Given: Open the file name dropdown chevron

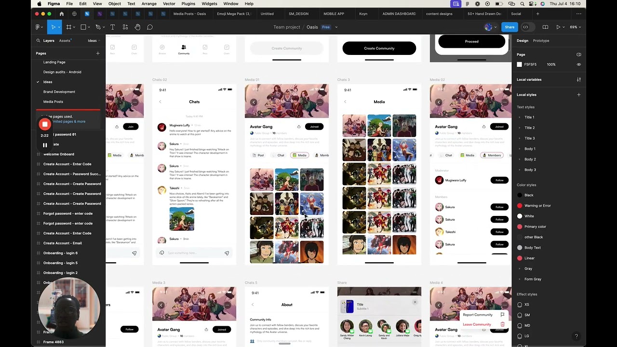Looking at the screenshot, I should pos(336,27).
